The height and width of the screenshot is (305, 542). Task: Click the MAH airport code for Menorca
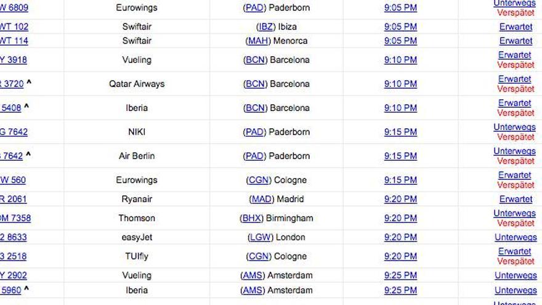pos(257,41)
